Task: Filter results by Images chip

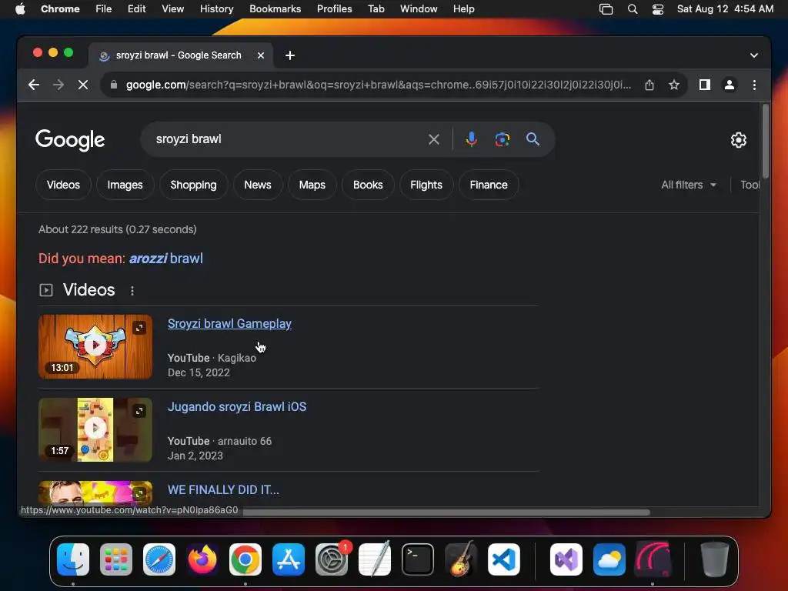Action: (125, 185)
